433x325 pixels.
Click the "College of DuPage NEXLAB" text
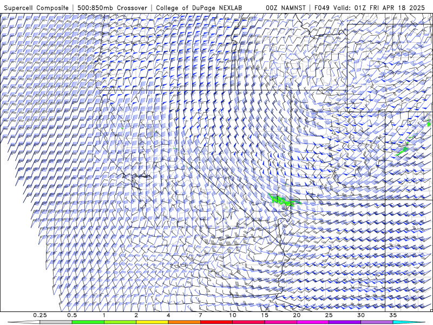point(199,8)
